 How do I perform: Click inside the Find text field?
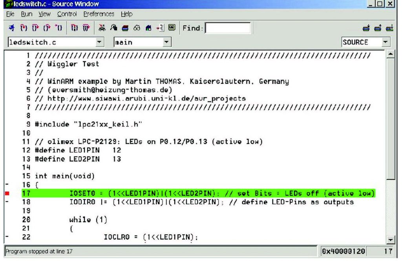pos(228,28)
